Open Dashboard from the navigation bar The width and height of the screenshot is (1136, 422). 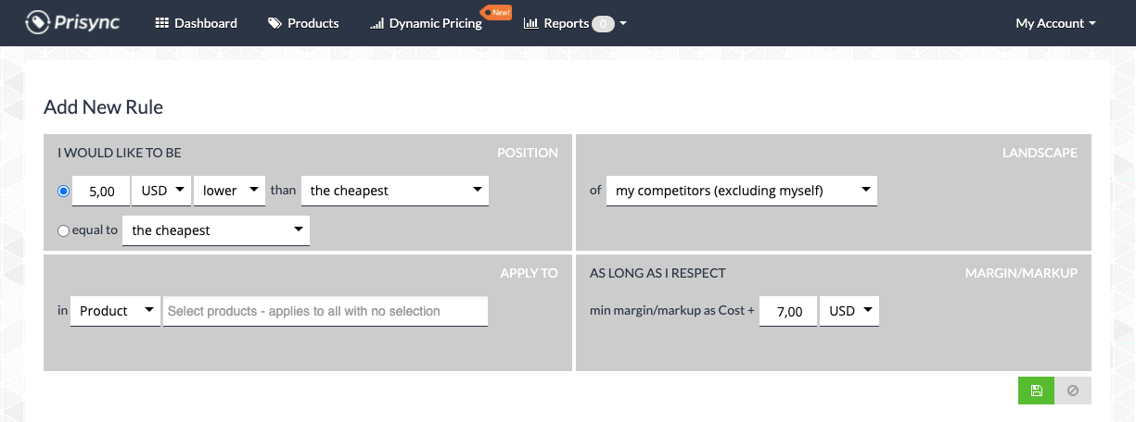tap(196, 23)
